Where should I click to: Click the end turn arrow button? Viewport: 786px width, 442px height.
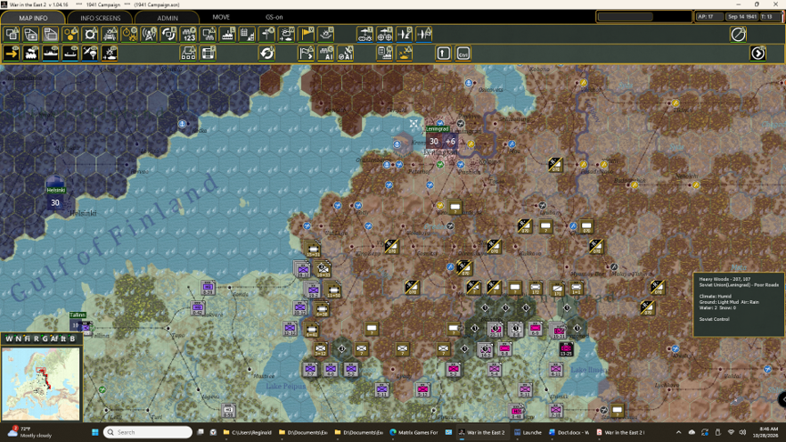(758, 53)
